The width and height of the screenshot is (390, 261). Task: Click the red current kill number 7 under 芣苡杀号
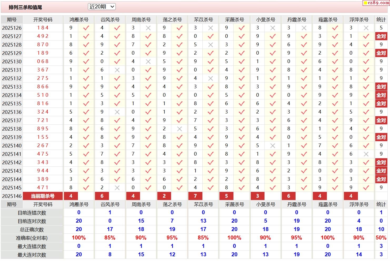click(x=195, y=196)
